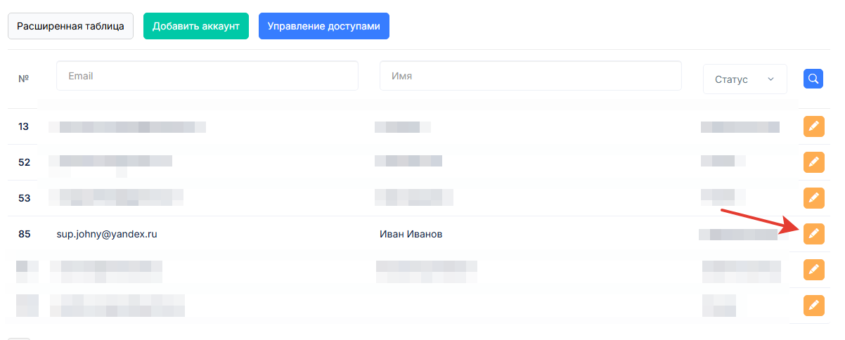845x340 pixels.
Task: Open Управление доступами
Action: point(323,26)
